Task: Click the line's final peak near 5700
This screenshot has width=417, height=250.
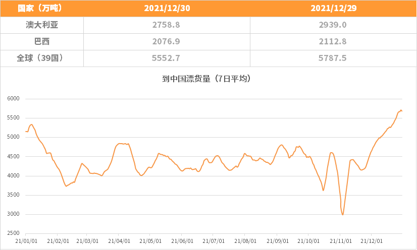Action: (401, 110)
